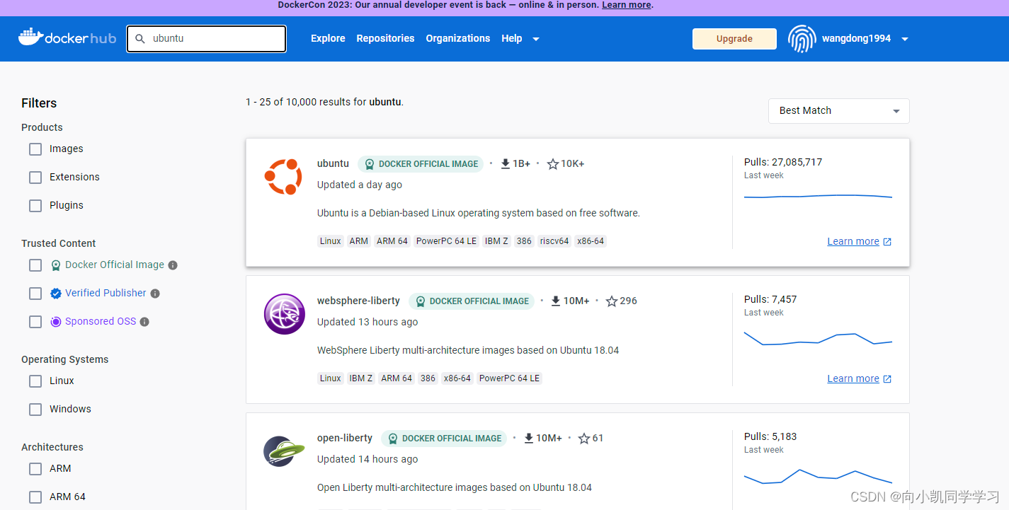This screenshot has height=510, width=1009.
Task: Expand the Help menu chevron
Action: [x=535, y=39]
